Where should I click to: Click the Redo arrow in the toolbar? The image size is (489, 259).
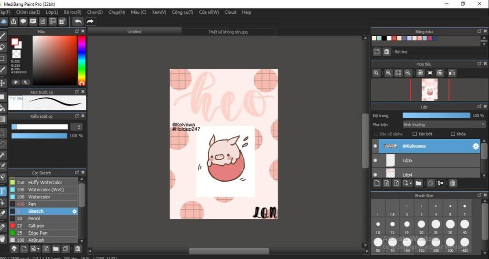click(90, 21)
